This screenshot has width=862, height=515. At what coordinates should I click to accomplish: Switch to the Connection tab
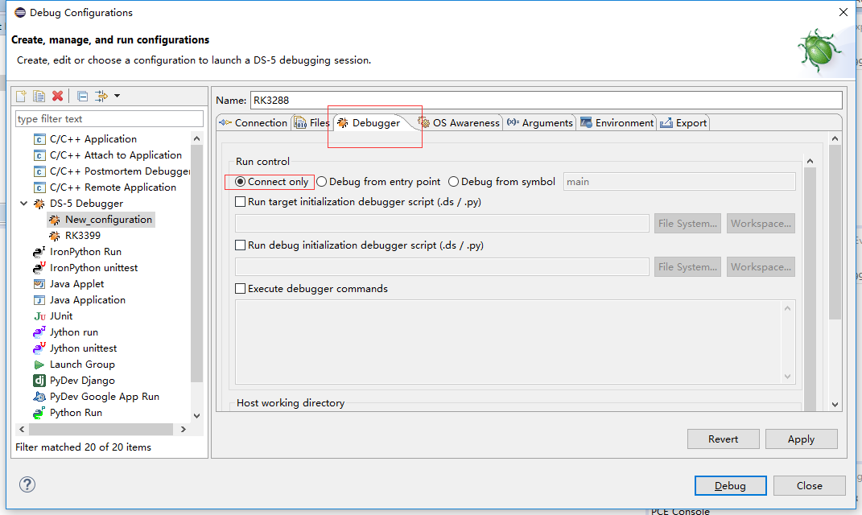click(254, 122)
